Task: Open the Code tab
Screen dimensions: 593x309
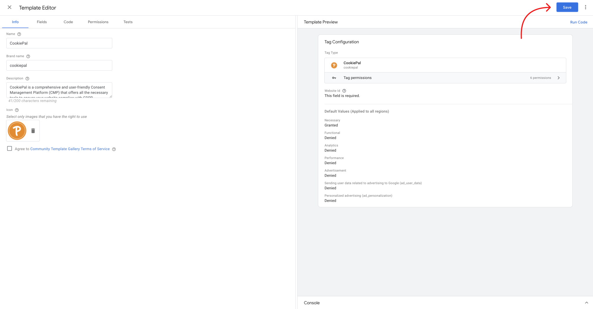Action: tap(68, 22)
